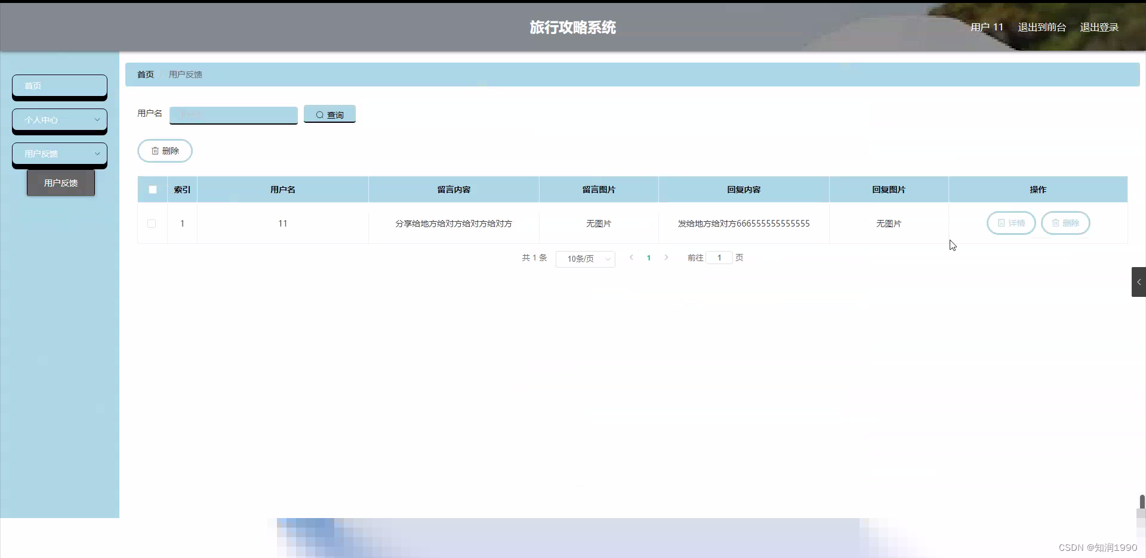Open the 10条/页 page size dropdown

585,259
